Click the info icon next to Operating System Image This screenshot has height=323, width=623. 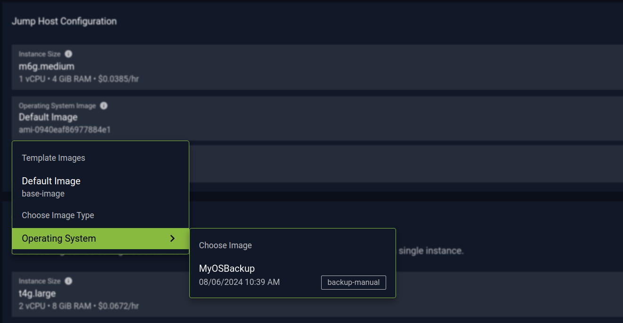click(104, 106)
